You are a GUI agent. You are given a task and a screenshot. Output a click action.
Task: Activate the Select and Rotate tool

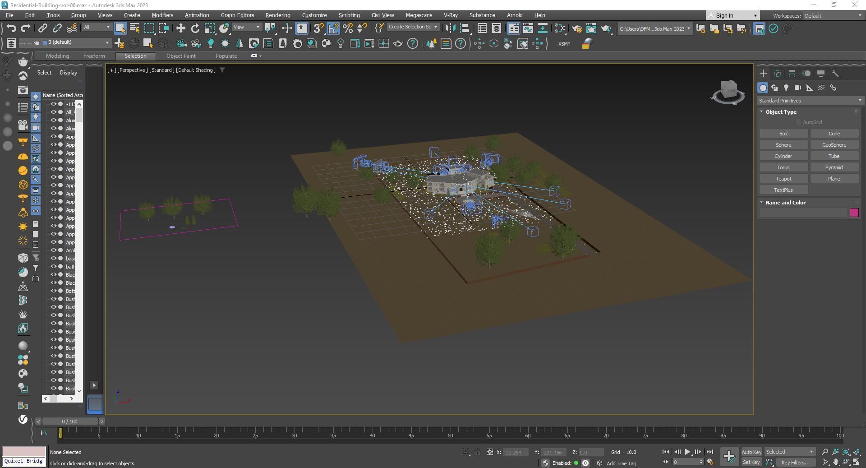coord(195,28)
